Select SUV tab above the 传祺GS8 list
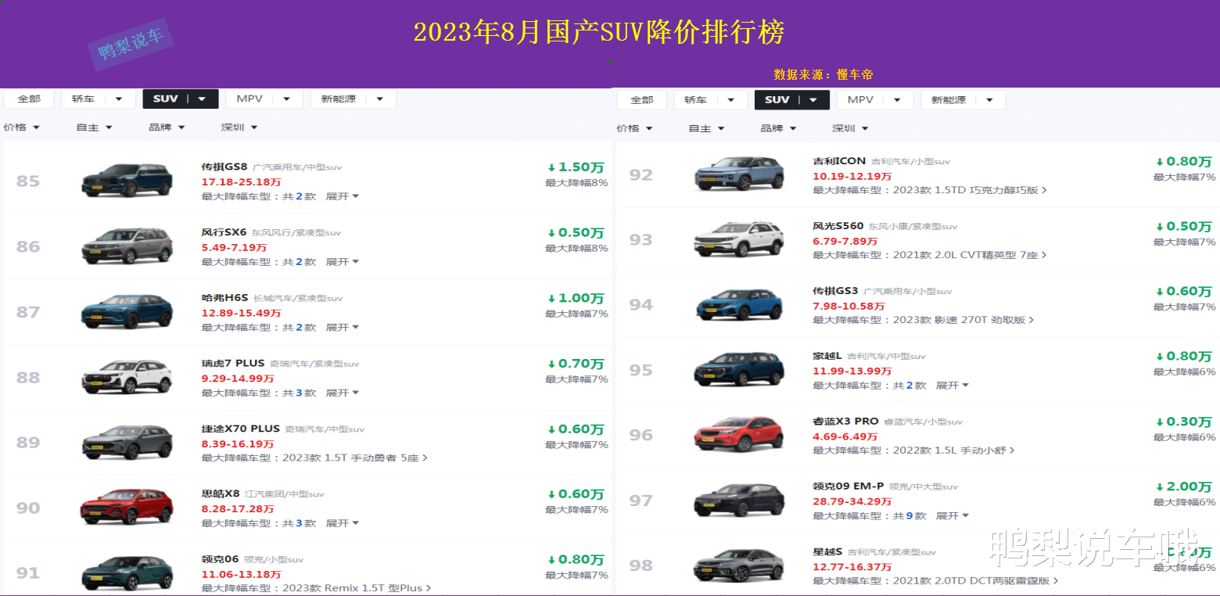The width and height of the screenshot is (1220, 596). (180, 99)
